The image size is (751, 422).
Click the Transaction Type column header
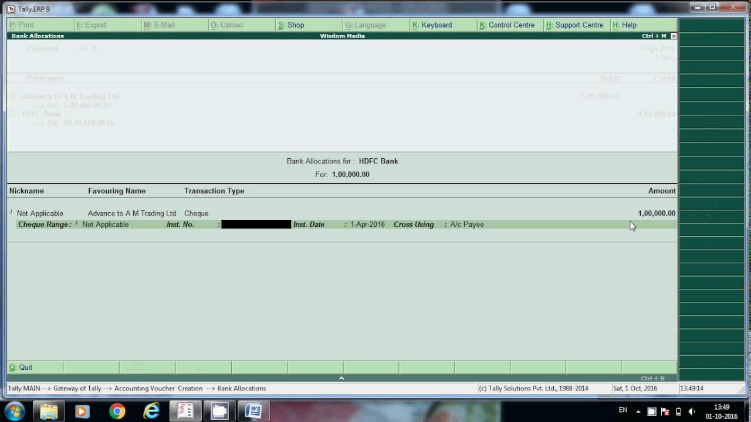pos(214,191)
